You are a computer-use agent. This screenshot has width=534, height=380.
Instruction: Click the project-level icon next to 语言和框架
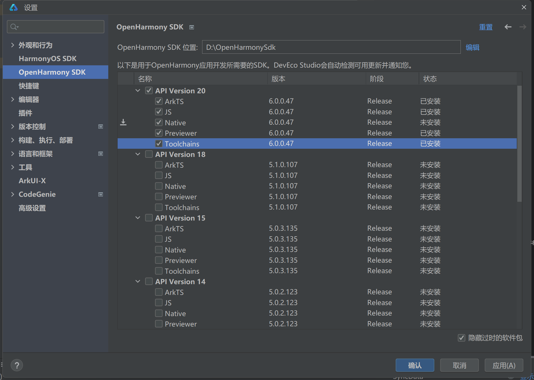tap(100, 154)
